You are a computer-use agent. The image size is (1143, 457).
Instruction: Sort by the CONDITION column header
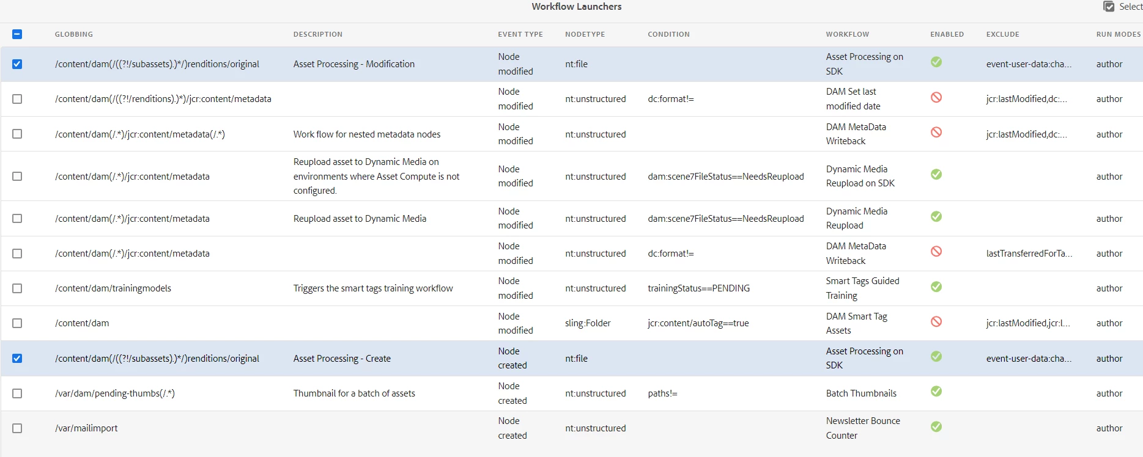[668, 34]
